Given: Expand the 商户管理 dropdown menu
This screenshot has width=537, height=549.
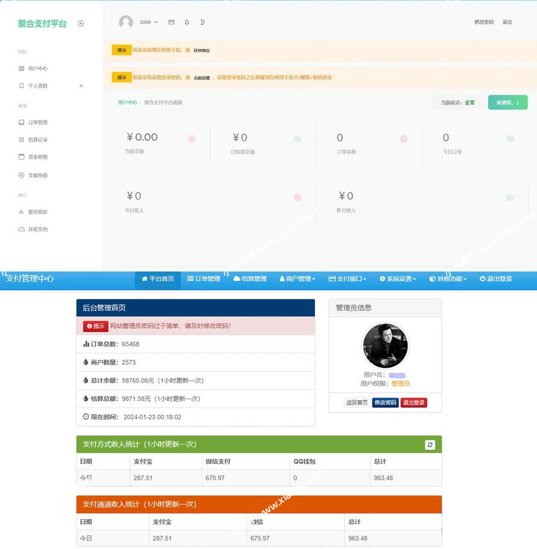Looking at the screenshot, I should tap(298, 279).
